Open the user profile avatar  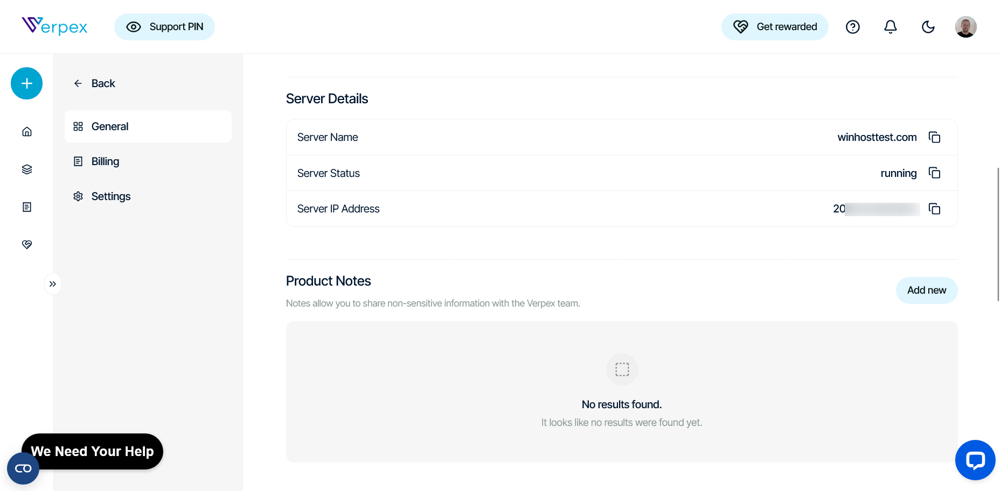point(966,27)
